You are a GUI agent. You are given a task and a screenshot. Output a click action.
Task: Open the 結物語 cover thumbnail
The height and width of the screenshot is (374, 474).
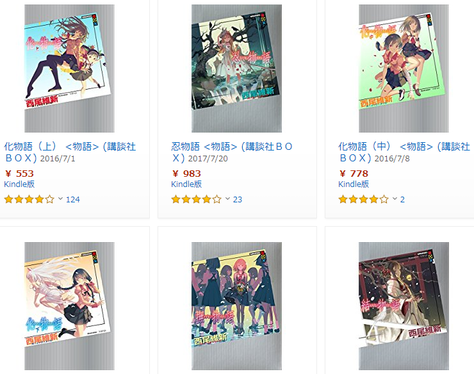tap(404, 306)
